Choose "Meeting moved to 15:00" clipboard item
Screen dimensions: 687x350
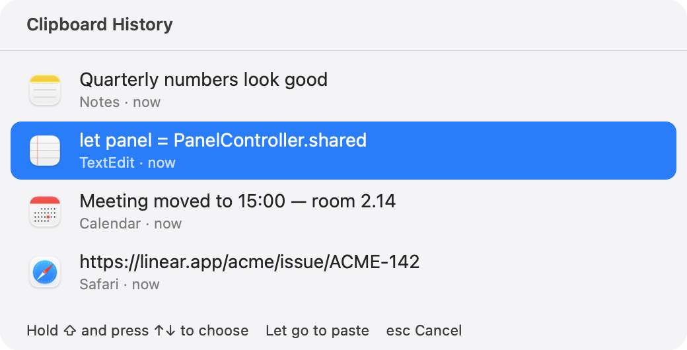click(x=343, y=211)
